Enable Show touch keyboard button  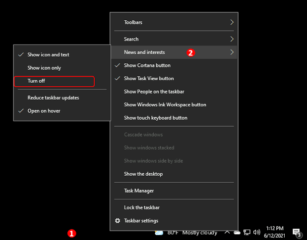(174, 118)
